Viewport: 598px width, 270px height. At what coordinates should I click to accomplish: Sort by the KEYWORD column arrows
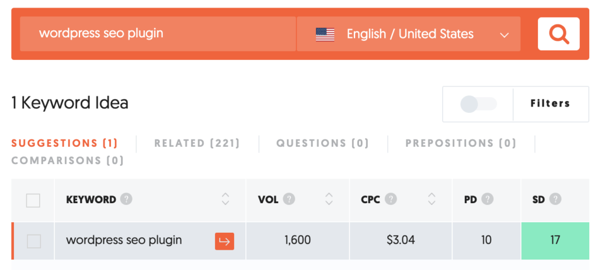pyautogui.click(x=225, y=199)
